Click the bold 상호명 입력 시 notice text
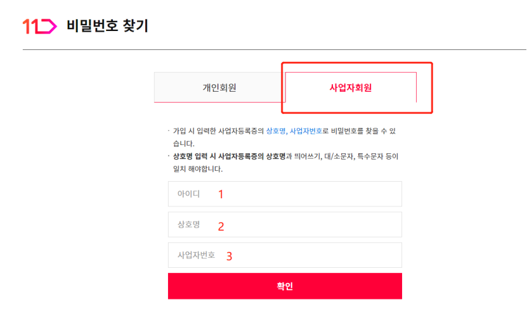Image resolution: width=527 pixels, height=333 pixels. point(200,156)
